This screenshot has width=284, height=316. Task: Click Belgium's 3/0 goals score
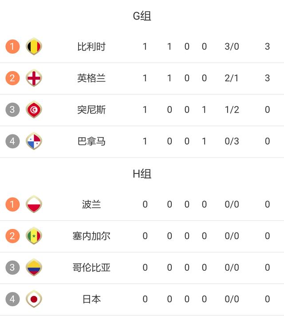click(x=232, y=47)
